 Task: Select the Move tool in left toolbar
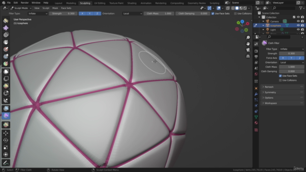pyautogui.click(x=6, y=133)
